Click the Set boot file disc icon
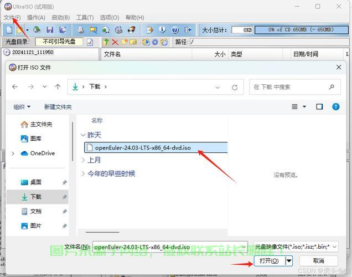Image resolution: width=352 pixels, height=277 pixels. click(164, 42)
